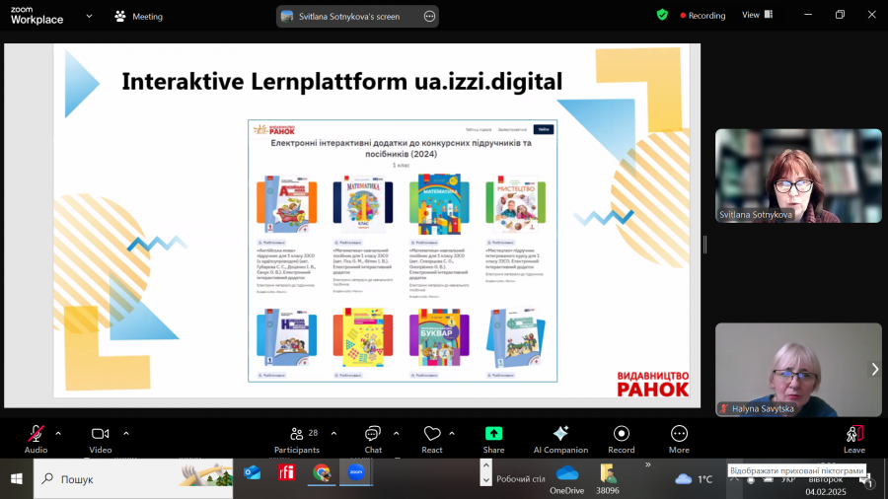Click the Пошук taskbar search box

click(x=133, y=479)
